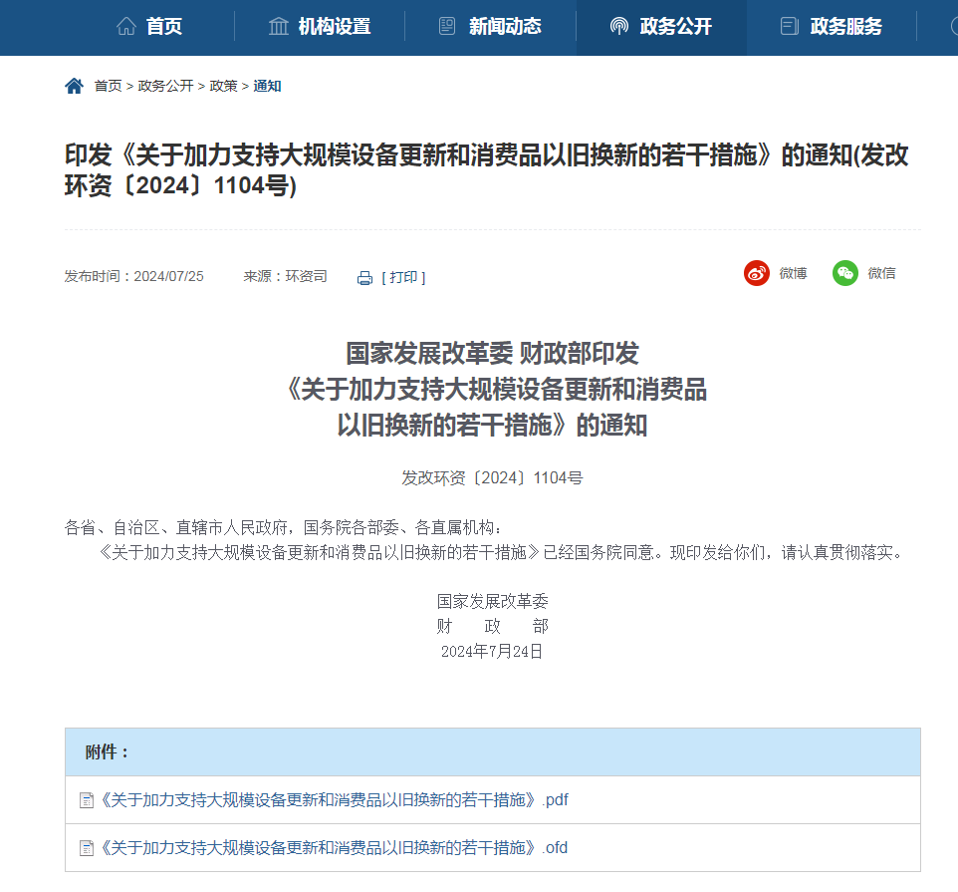Click the signature line 国家发展改革委
This screenshot has height=892, width=958.
point(492,602)
